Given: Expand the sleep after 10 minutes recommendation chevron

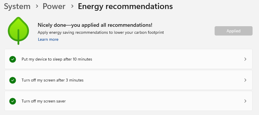Looking at the screenshot, I should point(245,59).
